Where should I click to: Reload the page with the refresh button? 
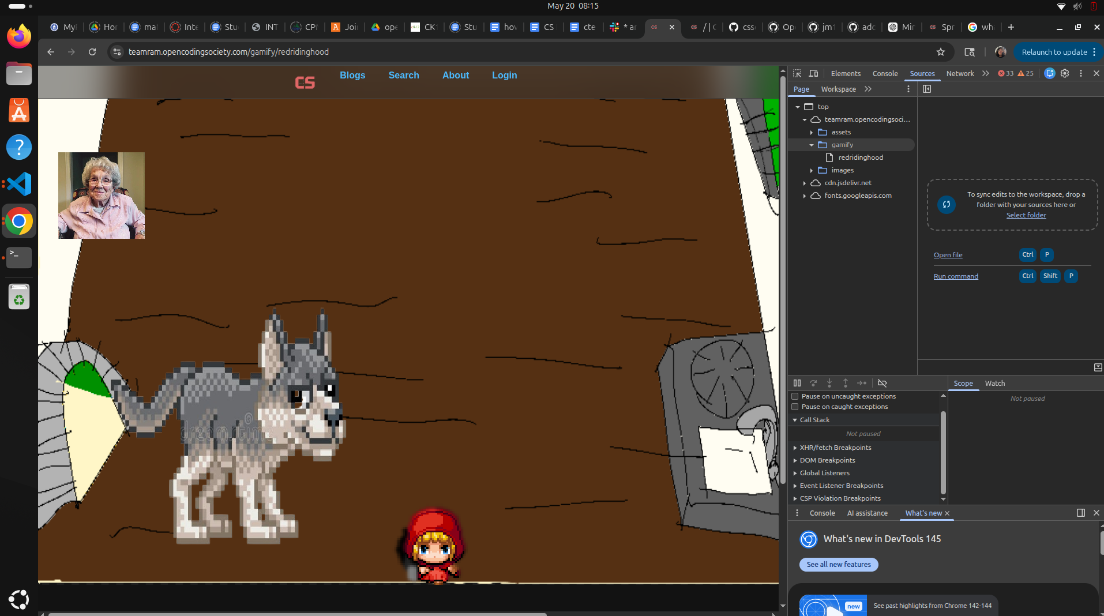[x=92, y=52]
